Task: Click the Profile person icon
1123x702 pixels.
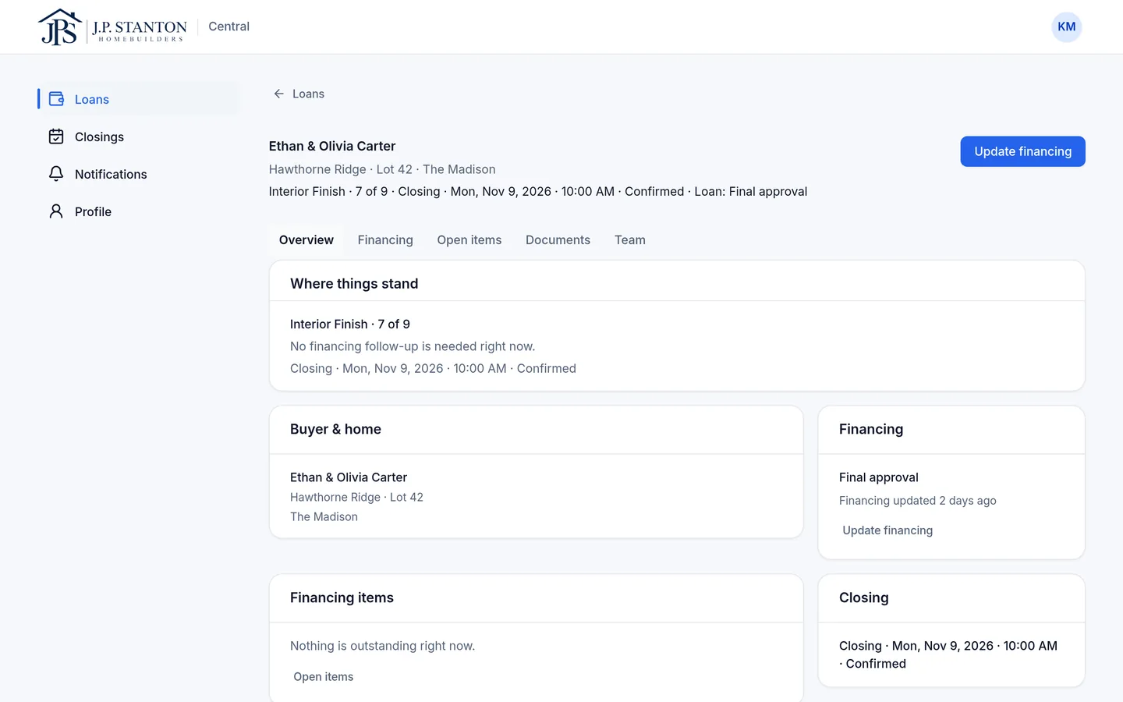Action: click(x=56, y=211)
